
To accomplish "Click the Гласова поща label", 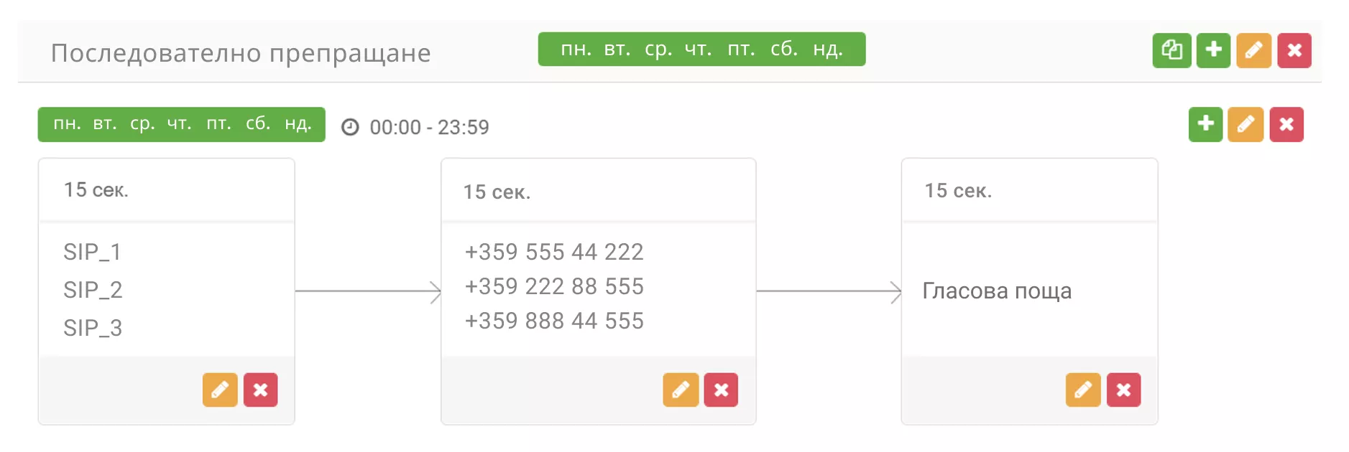I will click(997, 291).
